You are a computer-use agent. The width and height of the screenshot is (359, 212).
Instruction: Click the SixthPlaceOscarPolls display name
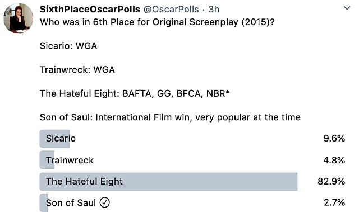[x=90, y=9]
